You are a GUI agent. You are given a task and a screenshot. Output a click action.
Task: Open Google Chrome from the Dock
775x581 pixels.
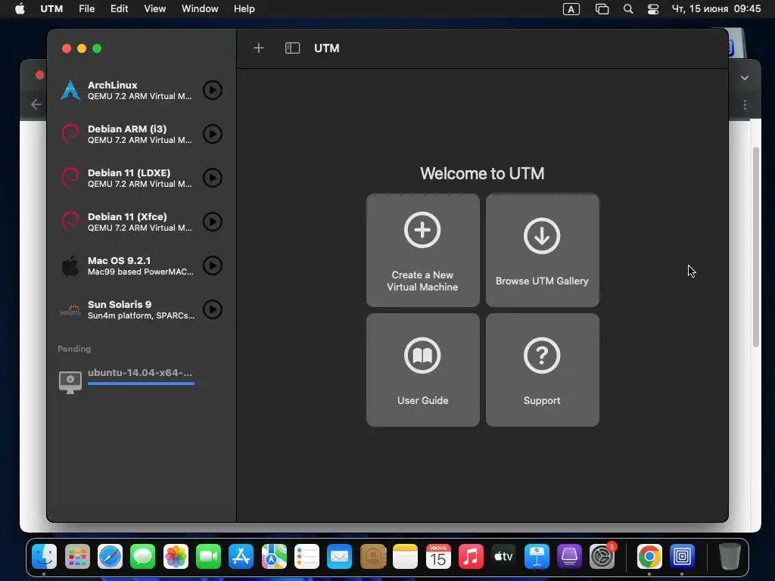(649, 557)
